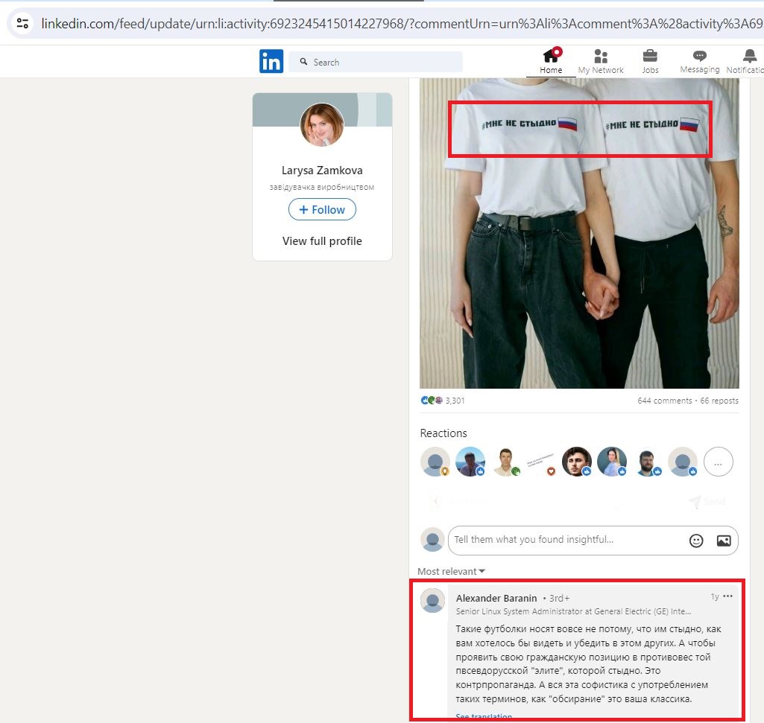The width and height of the screenshot is (764, 723).
Task: Open the options menu on Baranin's comment
Action: tap(728, 596)
